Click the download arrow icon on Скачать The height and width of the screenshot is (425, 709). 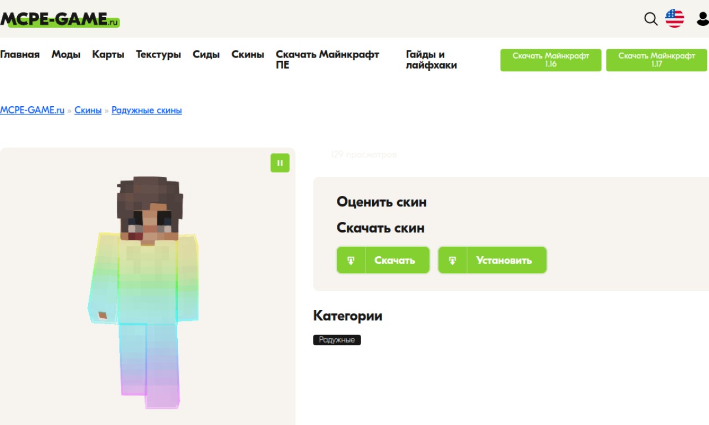point(351,260)
